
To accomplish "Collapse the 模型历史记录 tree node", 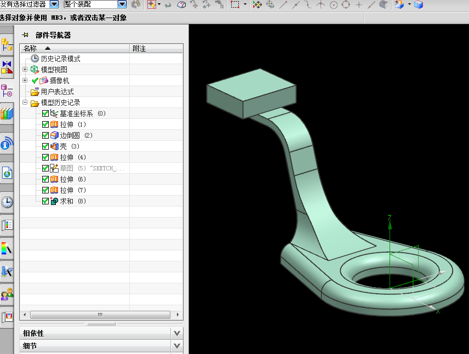I will tap(25, 102).
